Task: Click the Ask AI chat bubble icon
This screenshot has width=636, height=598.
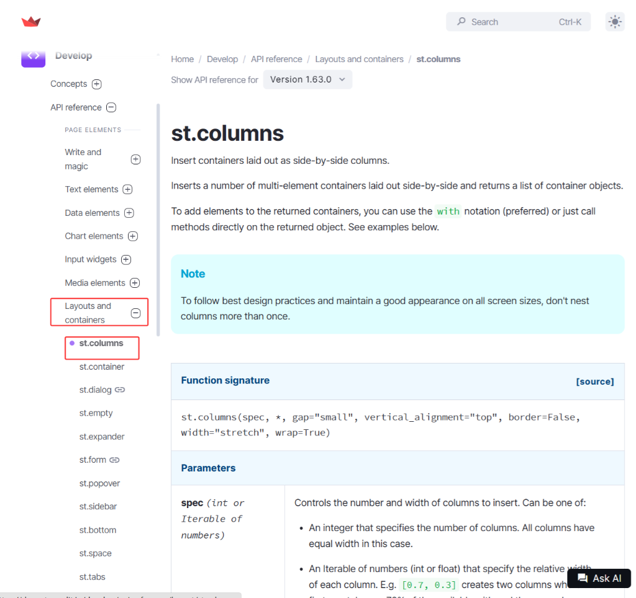Action: point(583,578)
